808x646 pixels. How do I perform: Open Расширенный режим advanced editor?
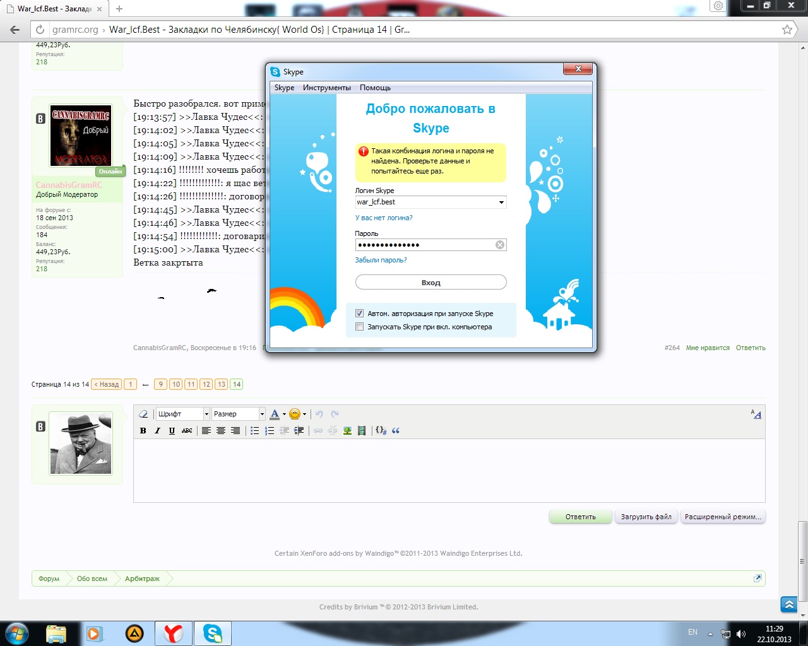coord(723,517)
